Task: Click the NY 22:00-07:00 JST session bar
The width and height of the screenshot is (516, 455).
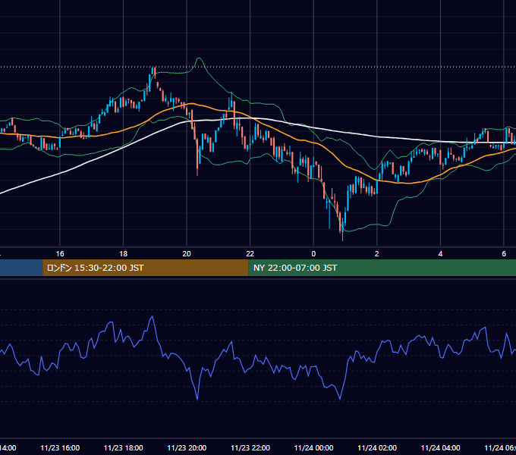Action: (x=382, y=268)
